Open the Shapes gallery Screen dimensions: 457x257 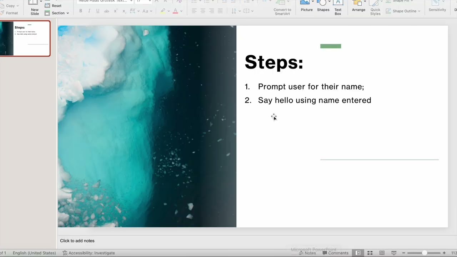click(x=323, y=6)
